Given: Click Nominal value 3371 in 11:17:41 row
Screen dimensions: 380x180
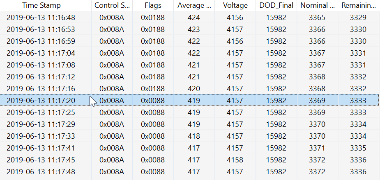Looking at the screenshot, I should (317, 148).
